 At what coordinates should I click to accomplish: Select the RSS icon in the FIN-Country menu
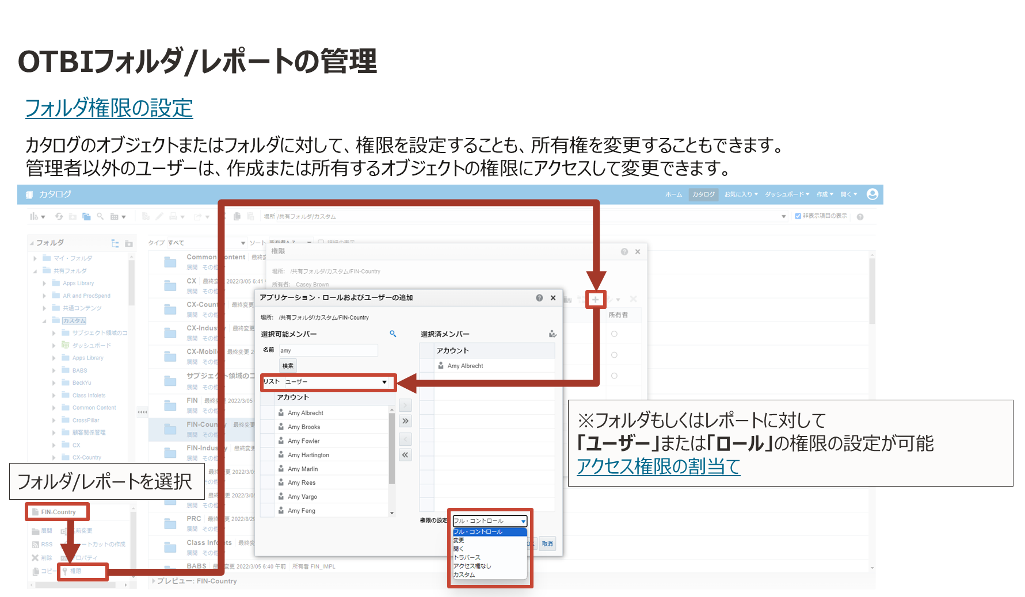tap(36, 545)
